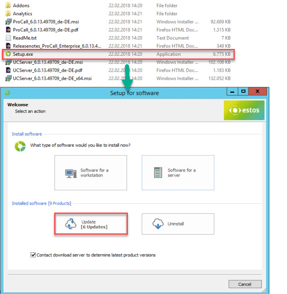Select the Addons folder icon
This screenshot has width=287, height=294.
8,6
